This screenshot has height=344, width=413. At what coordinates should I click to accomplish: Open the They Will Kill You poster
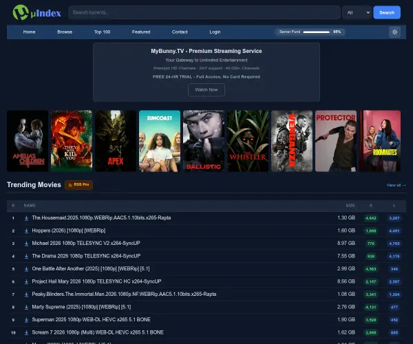click(x=72, y=141)
